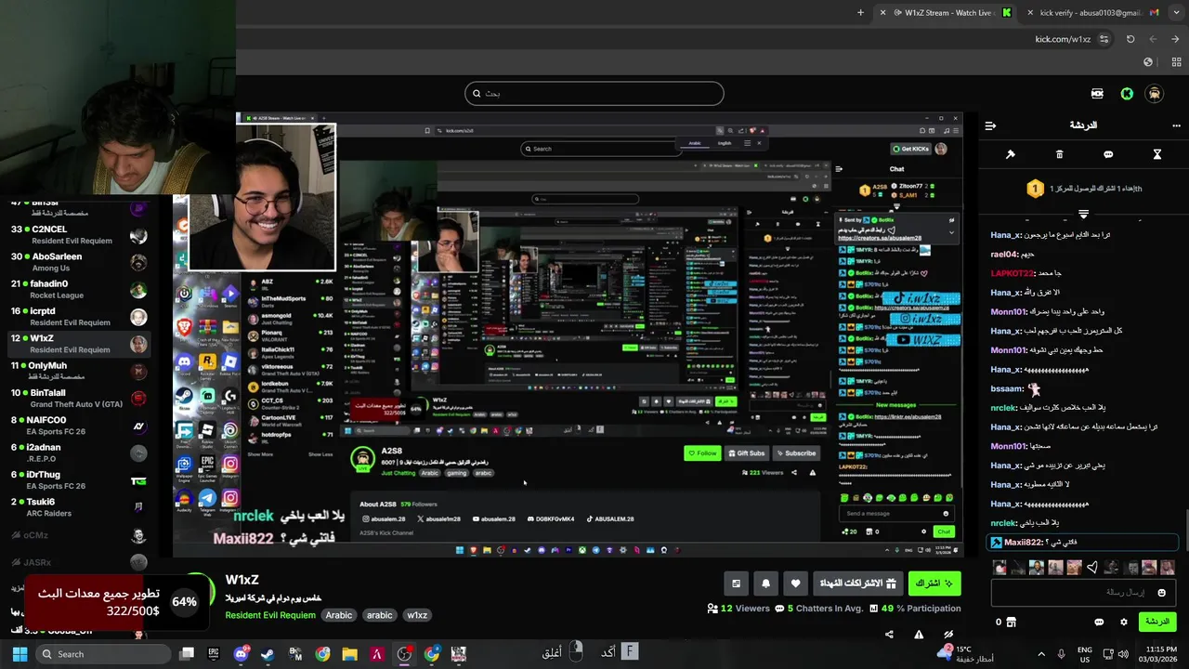Click the hourglass slow-mode icon in chat

point(1157,154)
